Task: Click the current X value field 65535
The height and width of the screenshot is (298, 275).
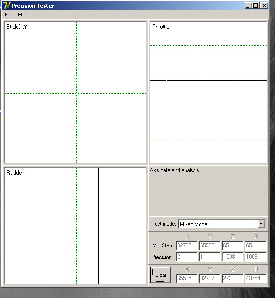Action: (186, 278)
